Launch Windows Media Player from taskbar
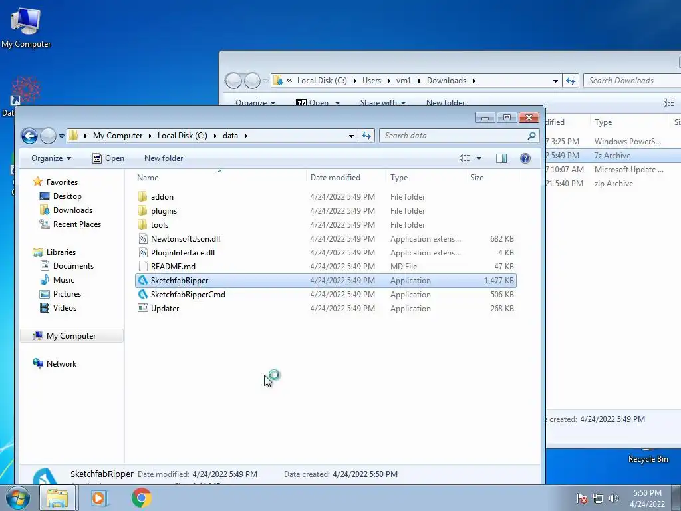The image size is (681, 511). tap(99, 498)
